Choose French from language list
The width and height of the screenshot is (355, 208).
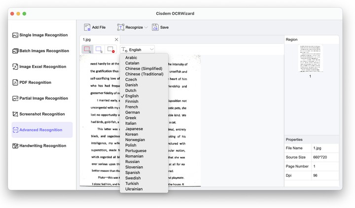point(144,107)
